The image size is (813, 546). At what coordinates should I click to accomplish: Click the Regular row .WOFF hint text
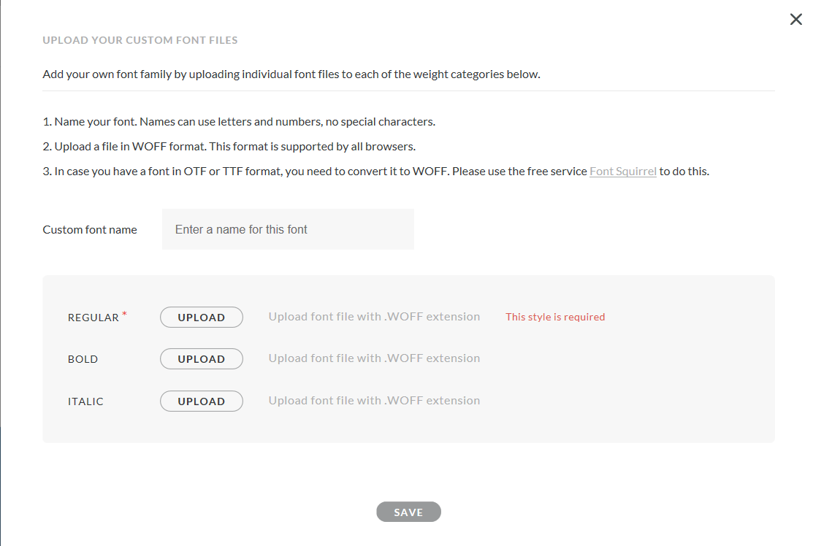click(374, 317)
